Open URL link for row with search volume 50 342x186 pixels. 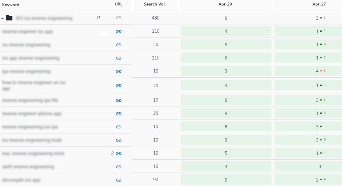pyautogui.click(x=118, y=45)
